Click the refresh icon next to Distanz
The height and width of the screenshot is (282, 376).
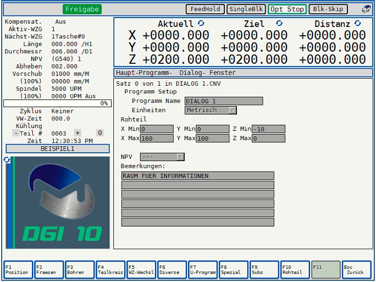point(357,23)
